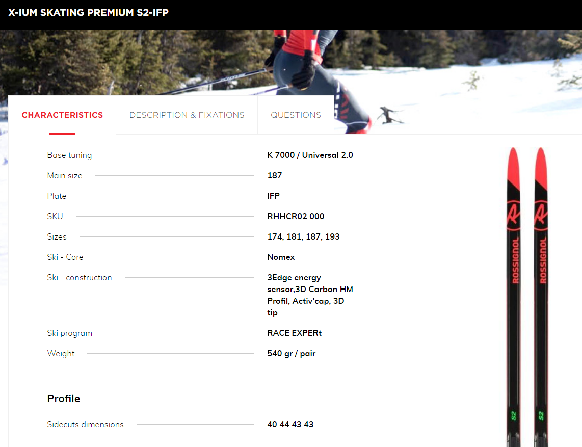Click the Weight value 540 gr / pair

[x=292, y=353]
